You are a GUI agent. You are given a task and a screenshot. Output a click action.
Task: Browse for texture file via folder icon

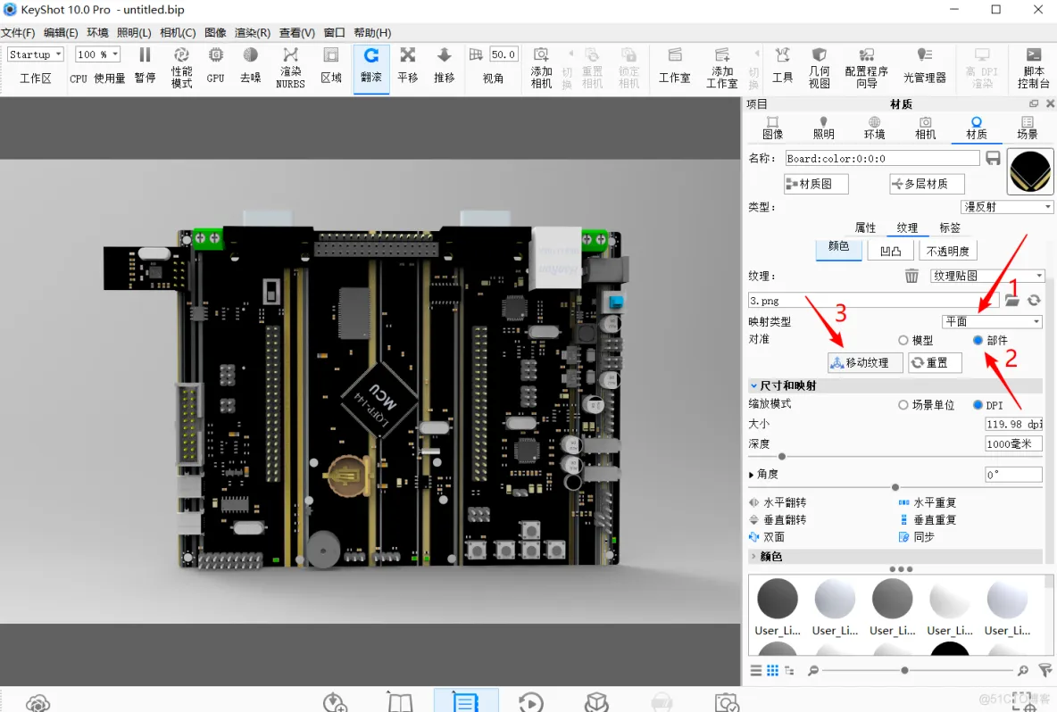[x=1011, y=301]
